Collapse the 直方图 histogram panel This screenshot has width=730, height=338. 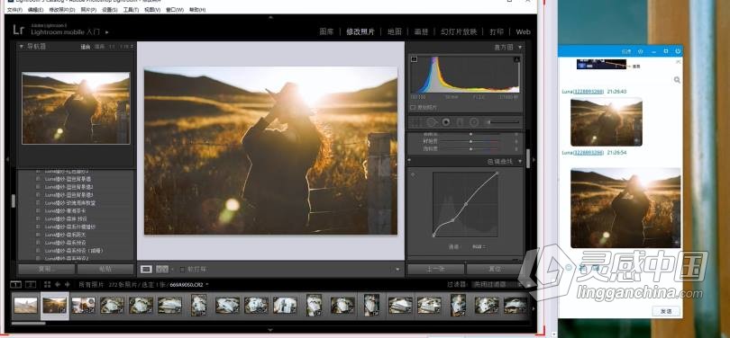pyautogui.click(x=520, y=47)
